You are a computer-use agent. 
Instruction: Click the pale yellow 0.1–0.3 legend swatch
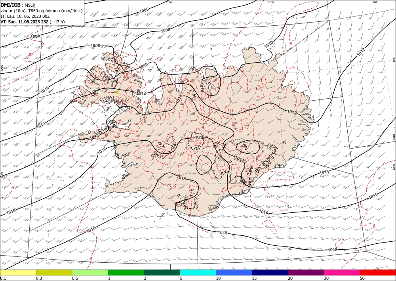(x=18, y=272)
